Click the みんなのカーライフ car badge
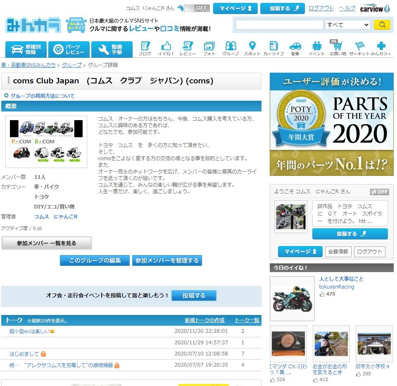 click(76, 25)
